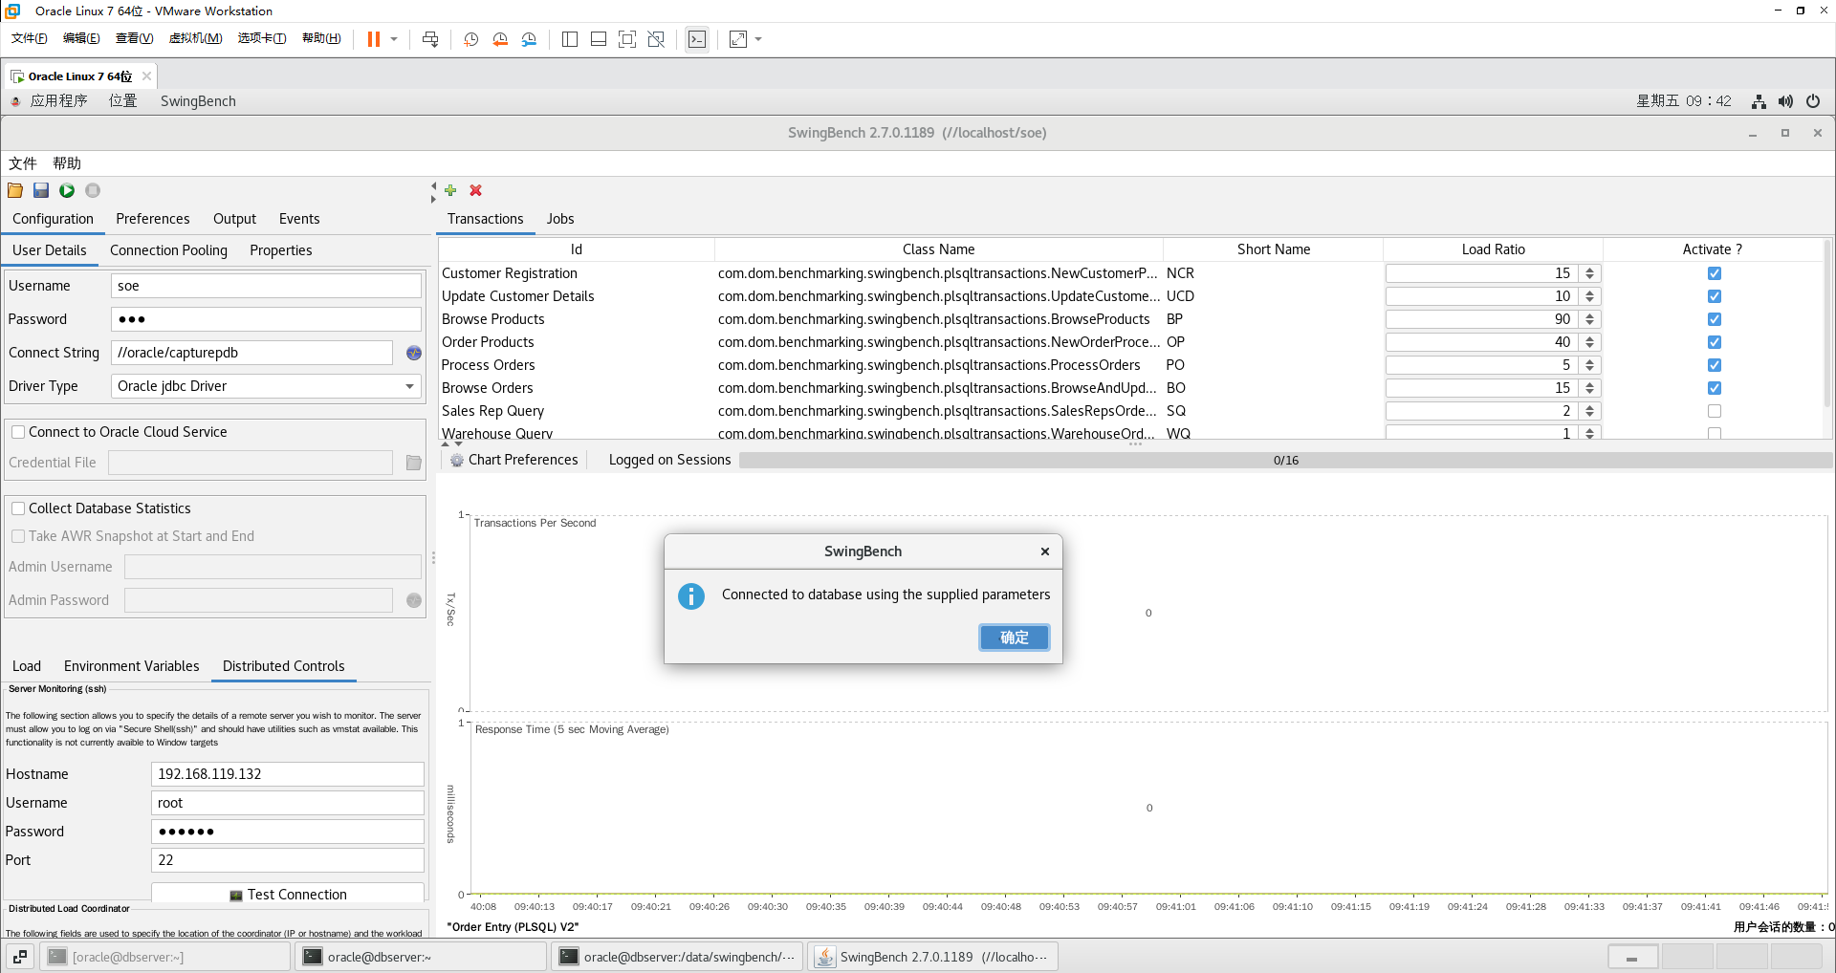Adjust Sales Rep Query load ratio spinner
The height and width of the screenshot is (973, 1836).
(1590, 411)
